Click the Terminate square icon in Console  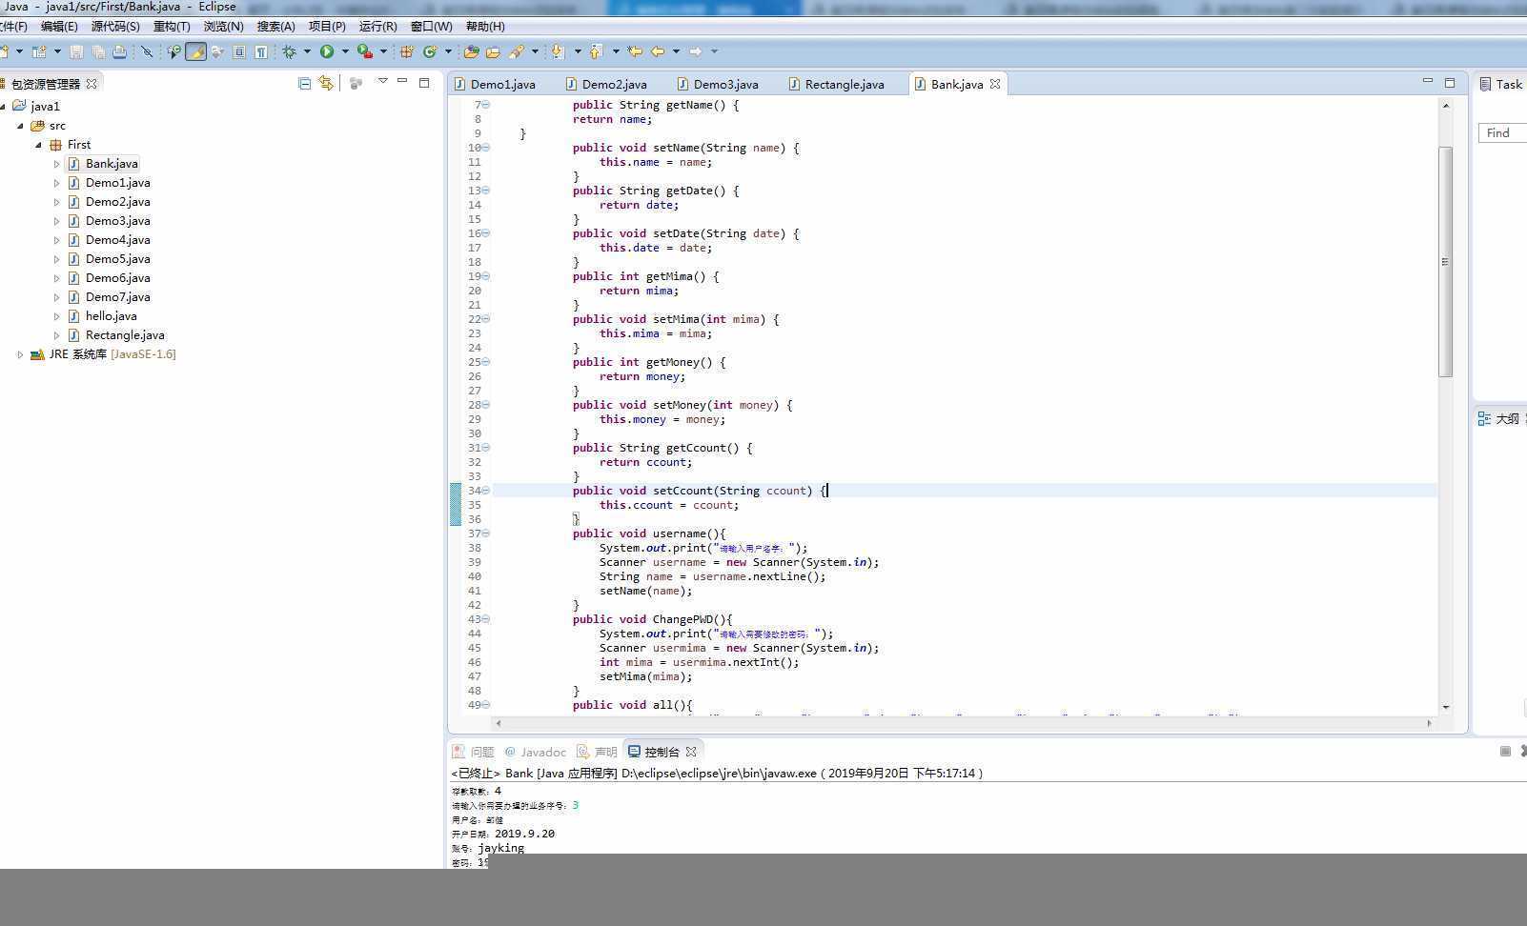[x=1505, y=752]
